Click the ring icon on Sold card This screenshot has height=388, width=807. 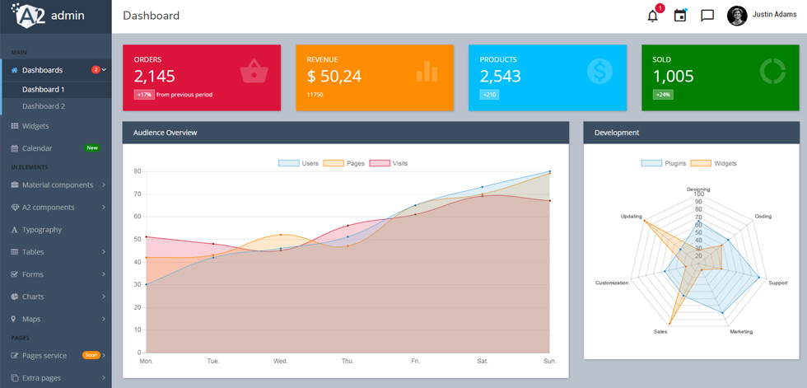772,72
